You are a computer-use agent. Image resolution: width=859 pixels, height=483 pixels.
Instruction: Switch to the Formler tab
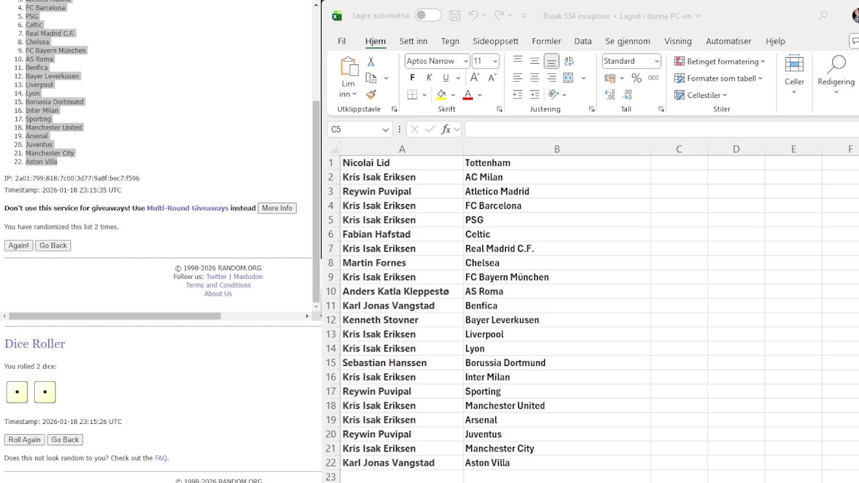[x=546, y=41]
